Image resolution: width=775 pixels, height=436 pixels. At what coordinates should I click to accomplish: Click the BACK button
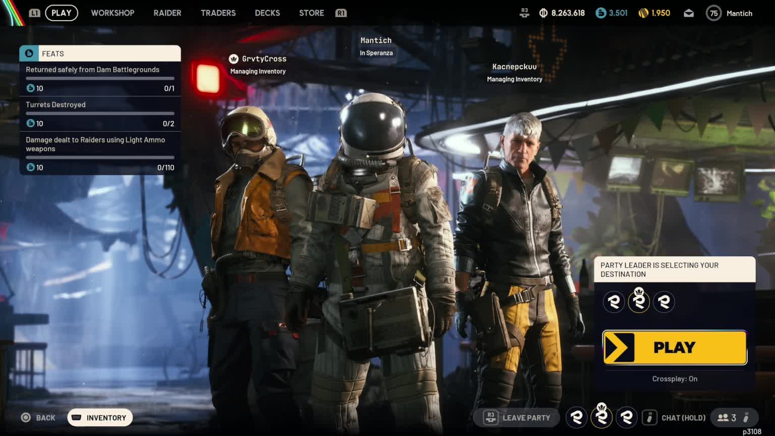[38, 418]
